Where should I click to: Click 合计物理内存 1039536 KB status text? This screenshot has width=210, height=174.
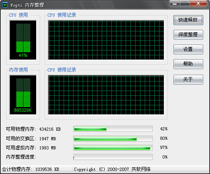tap(31, 169)
